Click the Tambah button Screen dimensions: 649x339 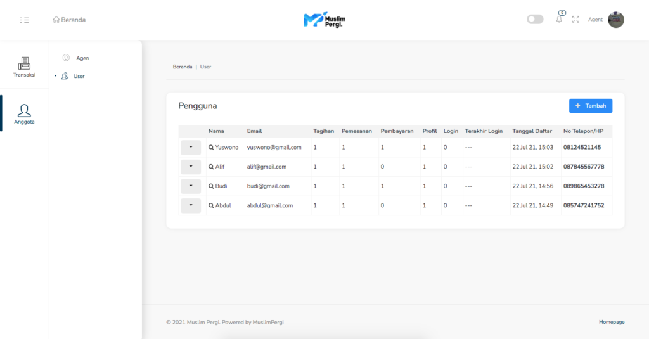point(590,106)
